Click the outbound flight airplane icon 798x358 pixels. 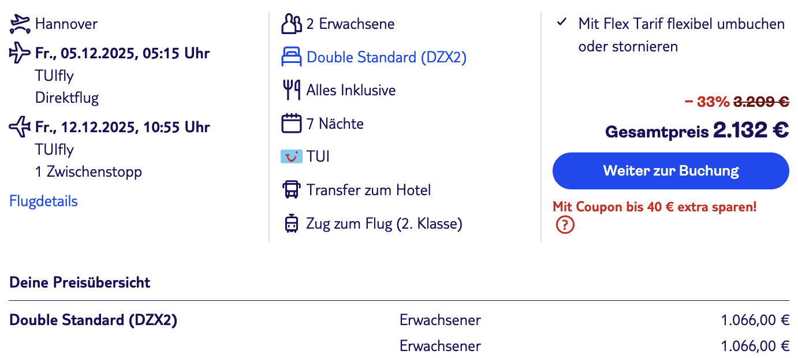[x=20, y=54]
